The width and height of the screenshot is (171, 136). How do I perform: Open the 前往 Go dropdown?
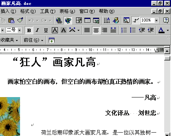[x=33, y=40]
